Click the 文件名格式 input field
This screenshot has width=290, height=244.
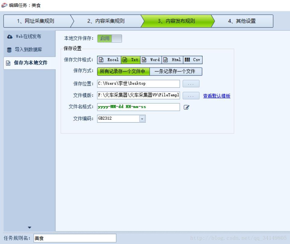coord(139,107)
